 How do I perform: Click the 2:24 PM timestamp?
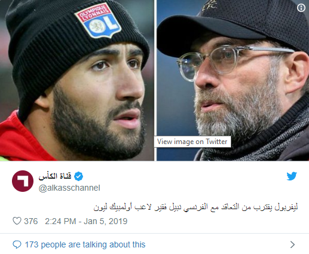point(60,221)
